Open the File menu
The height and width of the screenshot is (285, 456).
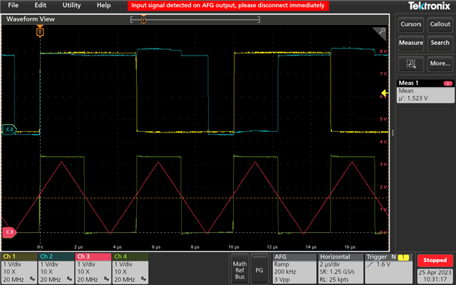pyautogui.click(x=13, y=5)
